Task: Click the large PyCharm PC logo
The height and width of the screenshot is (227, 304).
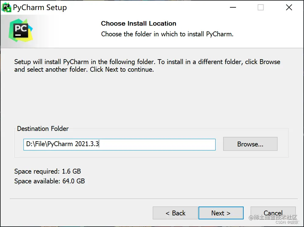Action: click(x=21, y=31)
